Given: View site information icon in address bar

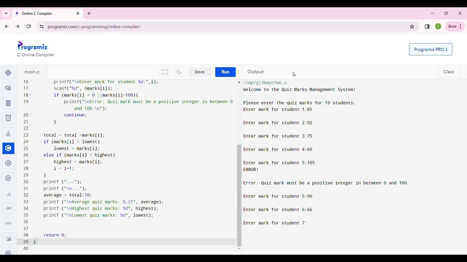Looking at the screenshot, I should (x=41, y=27).
